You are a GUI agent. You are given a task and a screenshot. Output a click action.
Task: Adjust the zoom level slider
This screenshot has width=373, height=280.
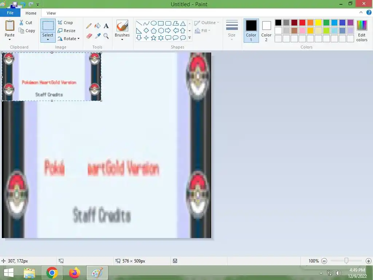(346, 261)
